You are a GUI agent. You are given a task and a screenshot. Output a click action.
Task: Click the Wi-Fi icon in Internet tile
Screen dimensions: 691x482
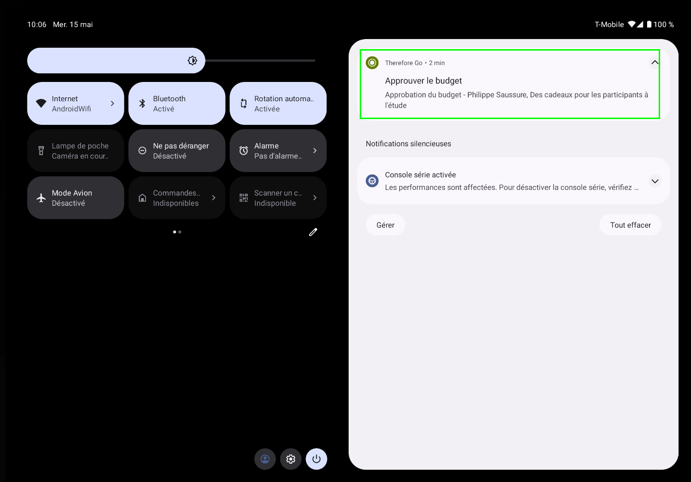coord(41,104)
